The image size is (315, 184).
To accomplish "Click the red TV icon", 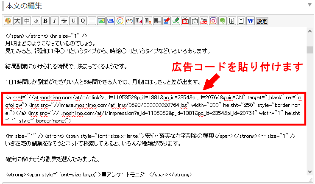I will pyautogui.click(x=185, y=21).
